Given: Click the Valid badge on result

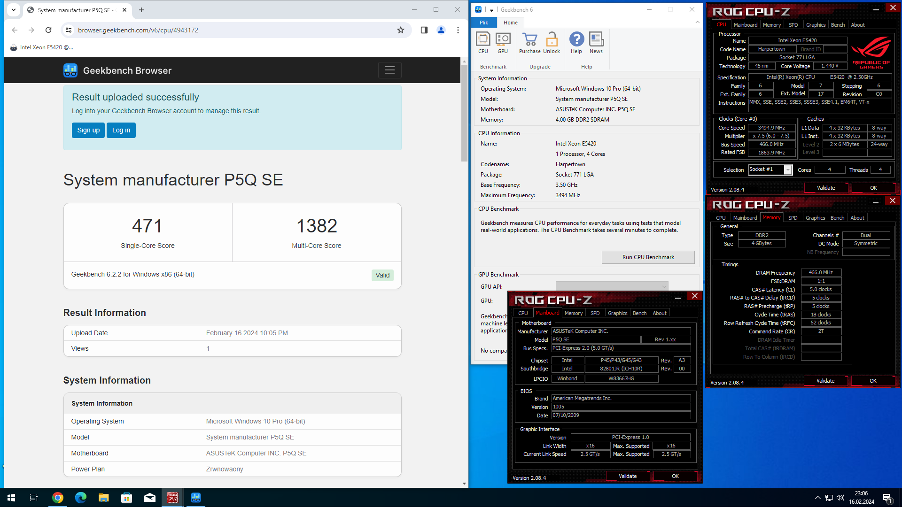Looking at the screenshot, I should (382, 276).
